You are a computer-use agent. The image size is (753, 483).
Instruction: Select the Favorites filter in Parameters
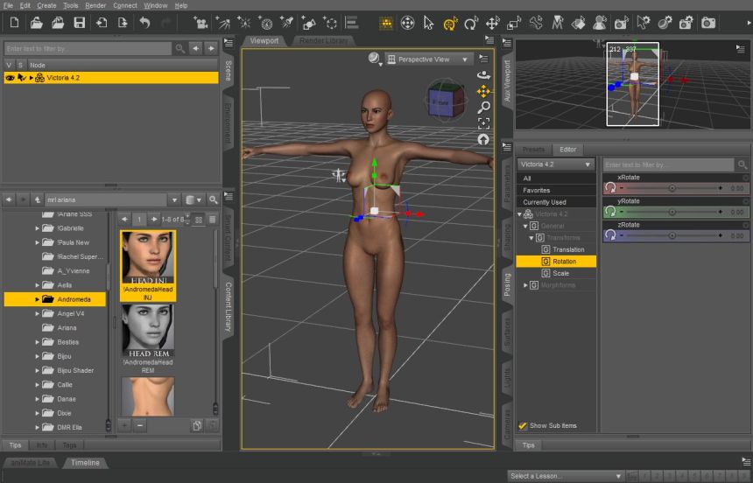(537, 190)
